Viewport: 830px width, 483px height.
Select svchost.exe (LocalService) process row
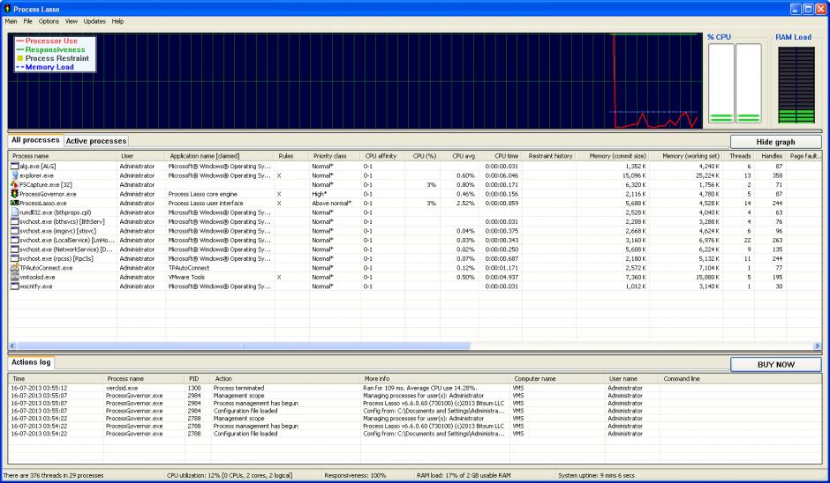pyautogui.click(x=414, y=240)
